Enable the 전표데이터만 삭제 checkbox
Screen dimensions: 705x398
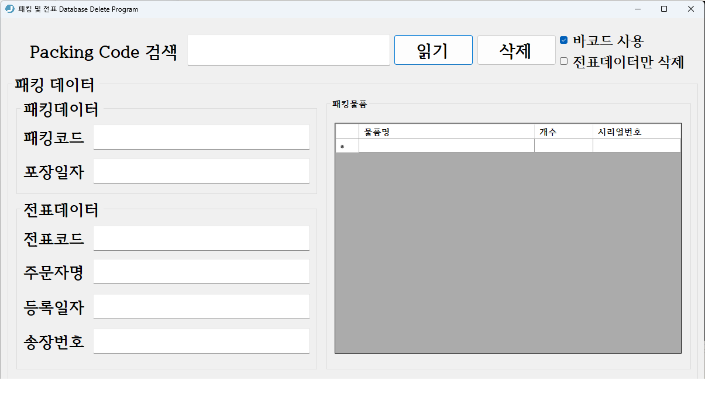click(563, 61)
